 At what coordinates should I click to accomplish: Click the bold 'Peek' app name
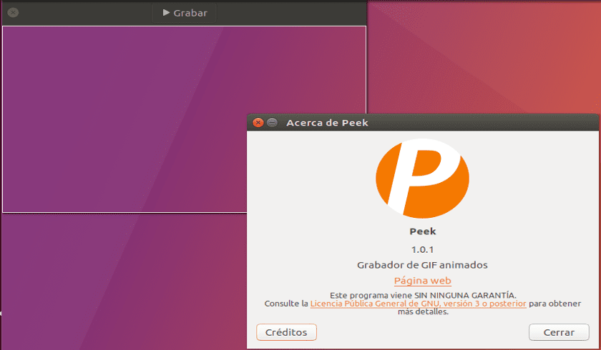point(423,231)
